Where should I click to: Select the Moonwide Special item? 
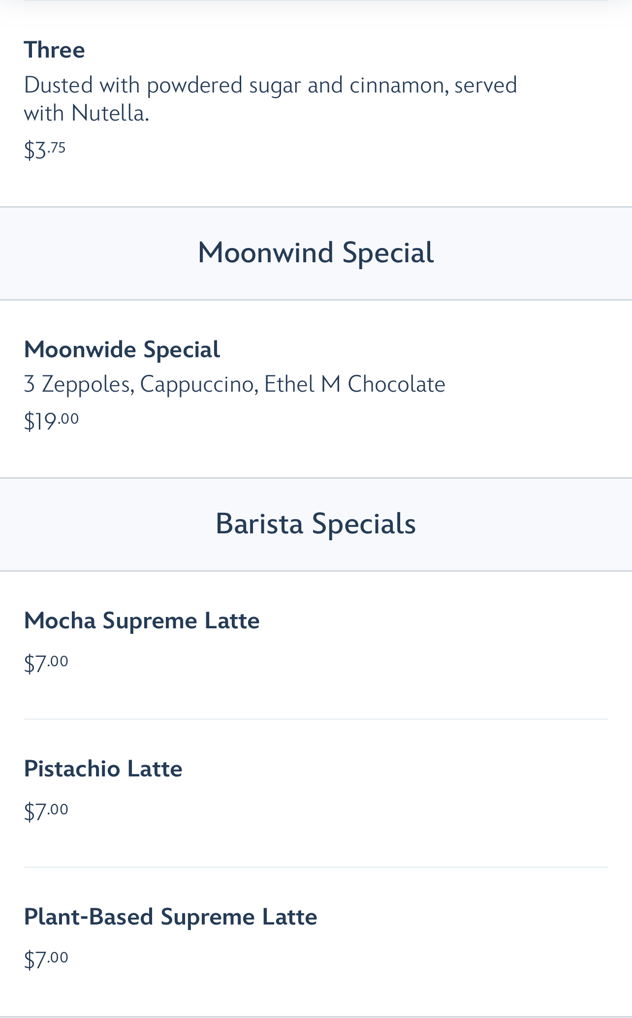pyautogui.click(x=122, y=350)
